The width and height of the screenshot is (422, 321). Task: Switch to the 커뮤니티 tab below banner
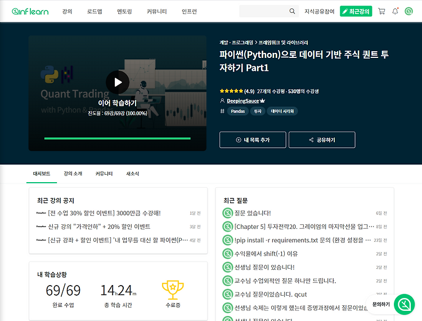pyautogui.click(x=104, y=174)
